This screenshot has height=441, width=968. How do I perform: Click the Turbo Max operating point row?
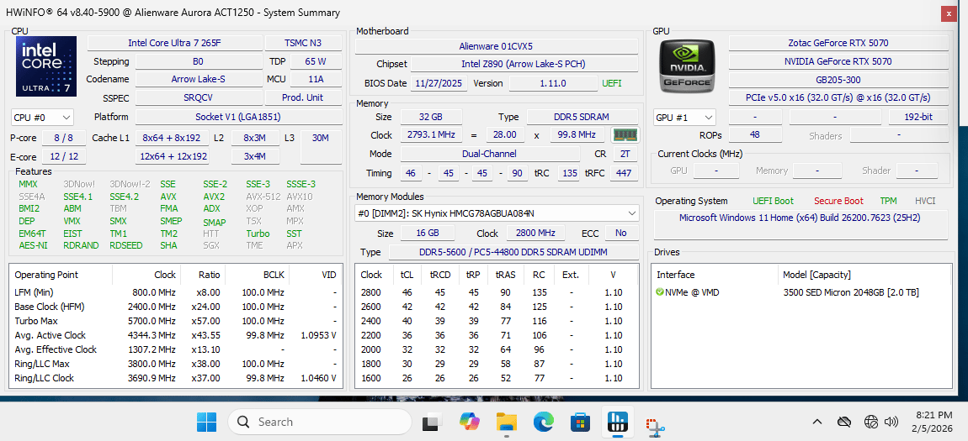[x=176, y=321]
